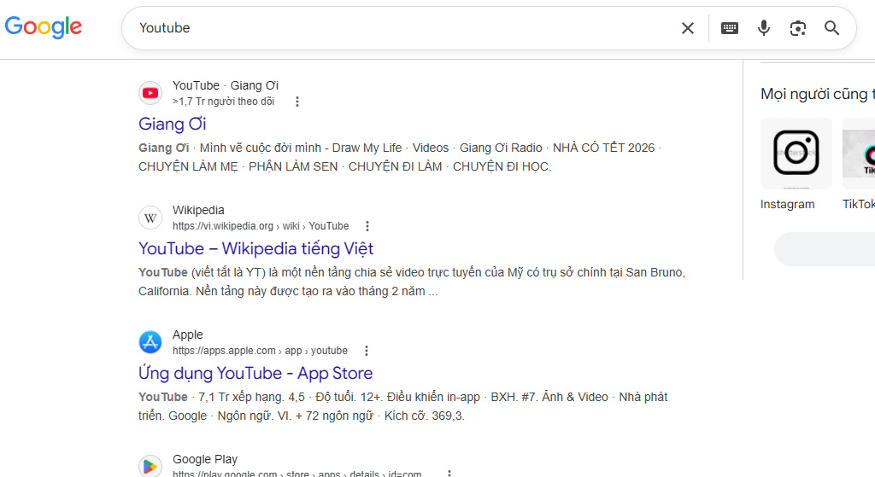
Task: Click 'CHUYỆN ĐI LÀM' in the snippet
Action: [395, 166]
